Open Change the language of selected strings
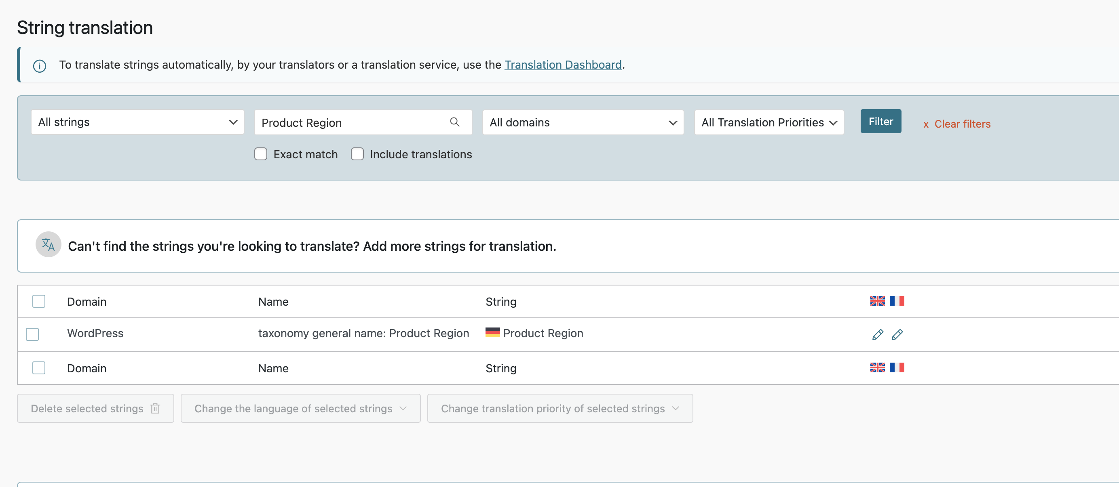Image resolution: width=1119 pixels, height=487 pixels. [300, 408]
